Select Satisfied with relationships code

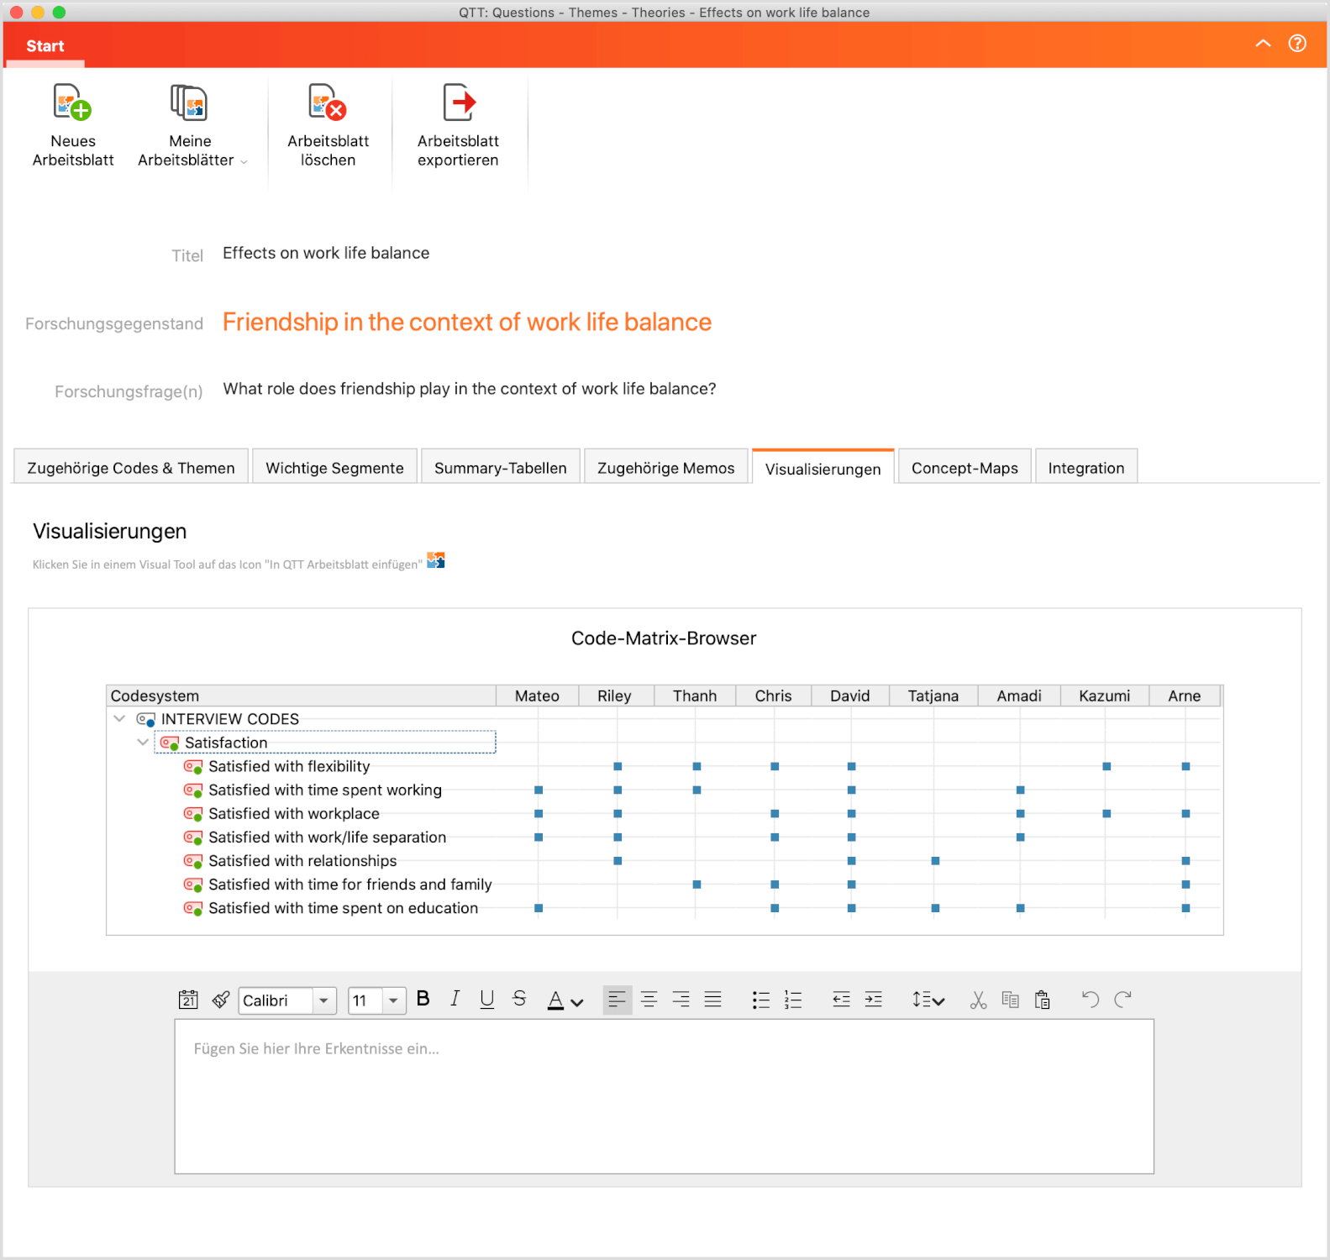(302, 860)
